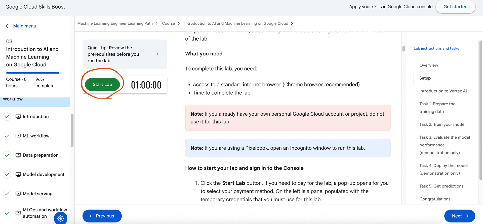
Task: Click the course progress bar
Action: click(34, 73)
